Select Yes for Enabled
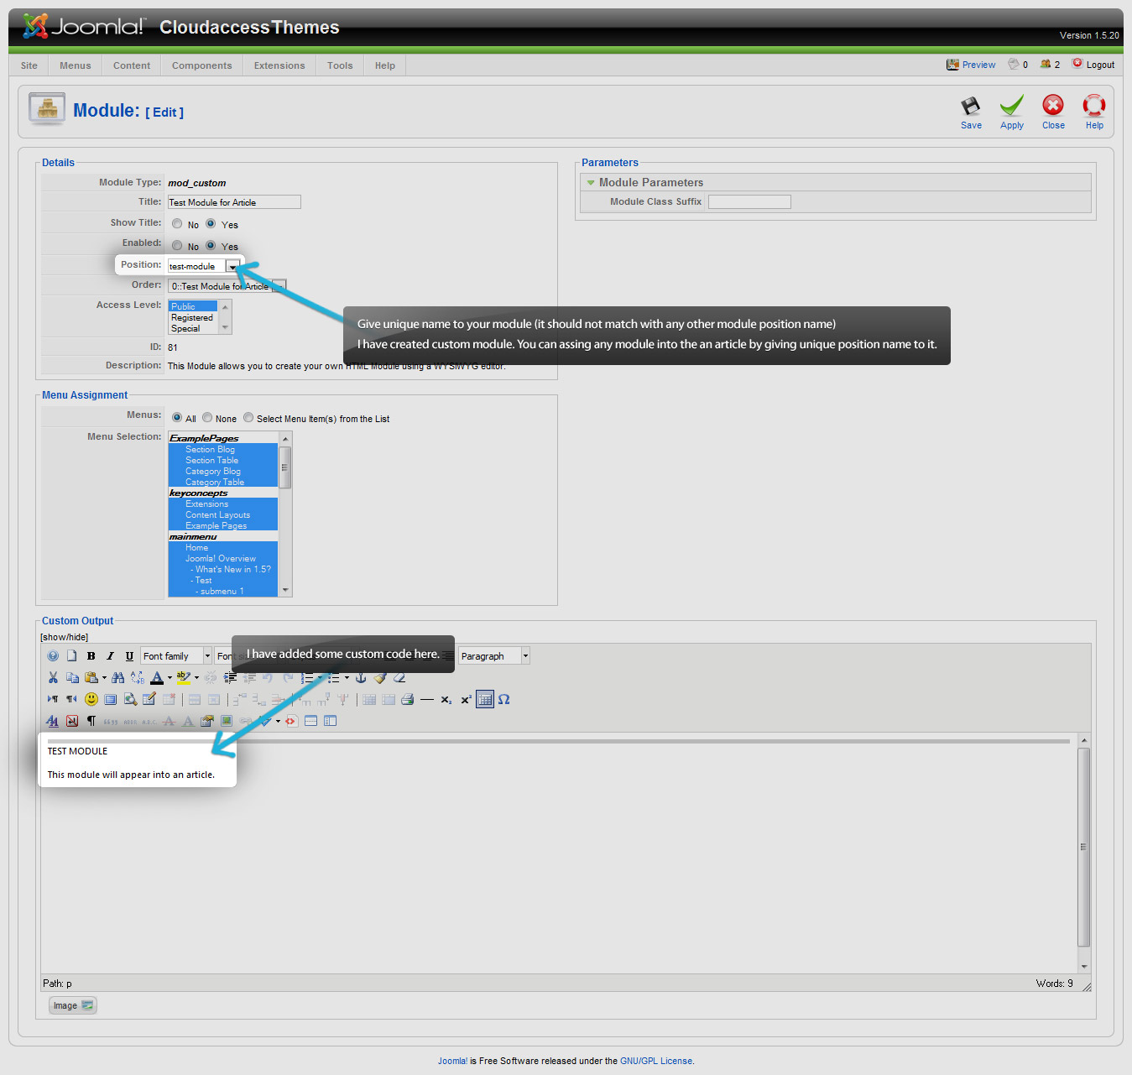1132x1075 pixels. (211, 246)
